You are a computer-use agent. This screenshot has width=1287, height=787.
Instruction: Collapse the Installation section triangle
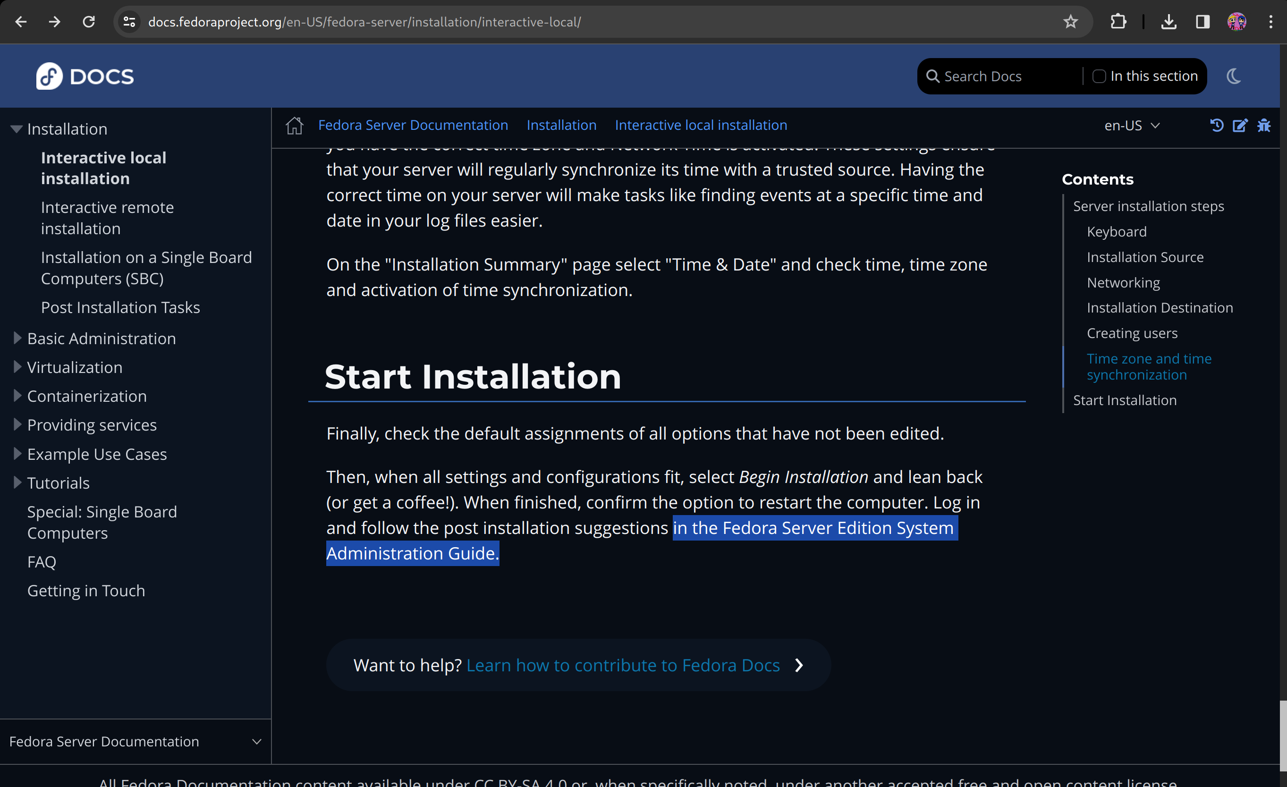[x=17, y=129]
